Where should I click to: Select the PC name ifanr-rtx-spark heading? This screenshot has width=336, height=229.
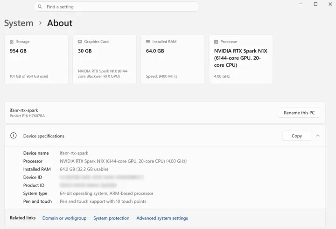(24, 110)
